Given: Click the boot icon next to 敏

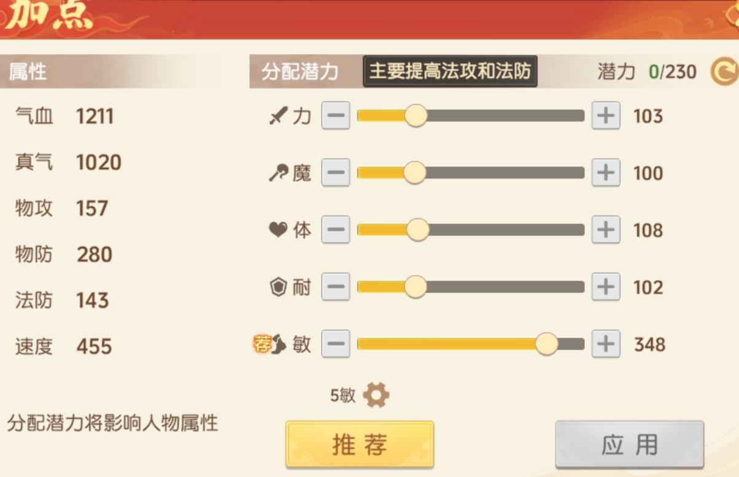Looking at the screenshot, I should click(280, 344).
